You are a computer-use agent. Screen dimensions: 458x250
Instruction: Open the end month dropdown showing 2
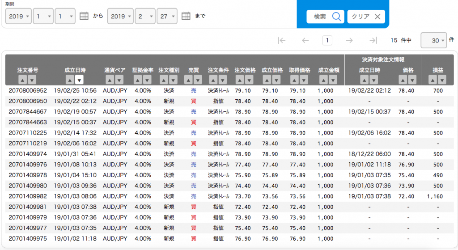145,16
